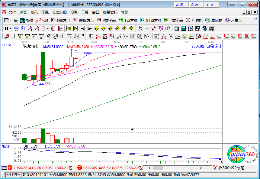Click the red floppy disk save icon
Image resolution: width=260 pixels, height=179 pixels.
(197, 28)
